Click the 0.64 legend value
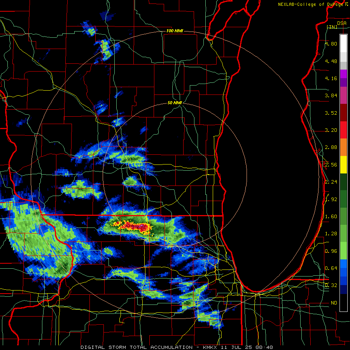Image resolution: width=350 pixels, height=350 pixels. (331, 268)
